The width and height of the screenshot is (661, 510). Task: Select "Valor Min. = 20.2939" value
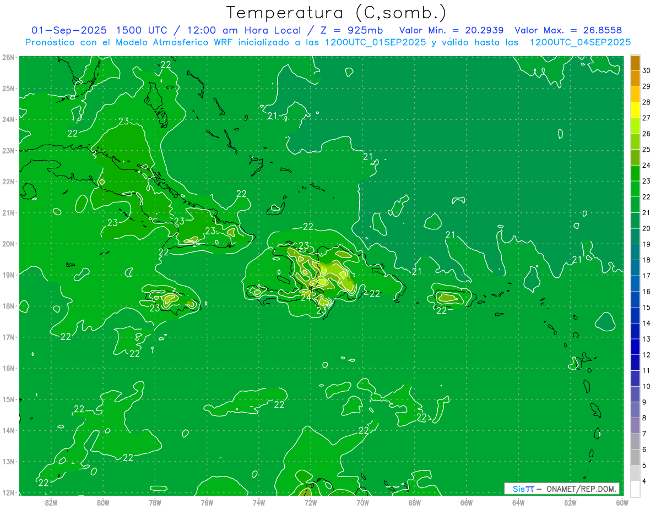pos(452,30)
